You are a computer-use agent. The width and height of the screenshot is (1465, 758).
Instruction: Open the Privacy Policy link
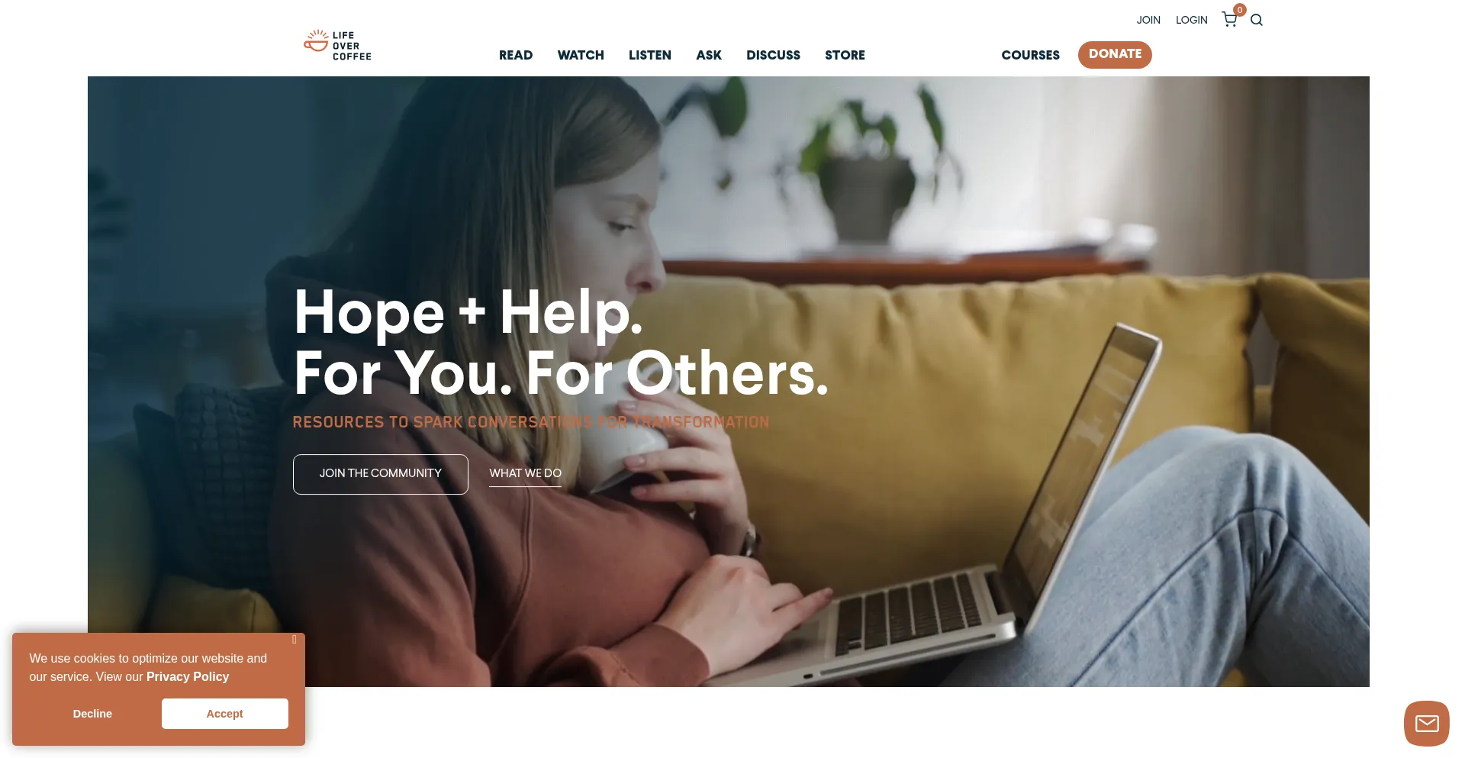(188, 676)
